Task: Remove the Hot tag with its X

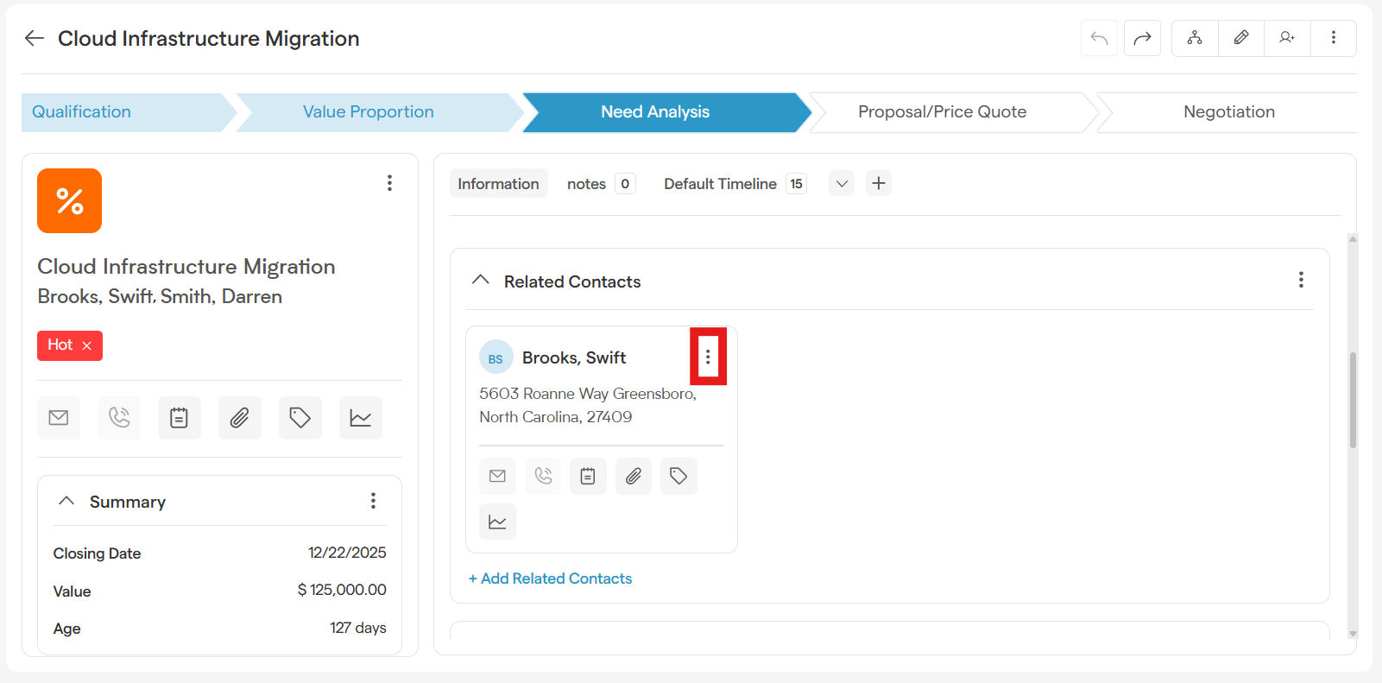Action: pyautogui.click(x=86, y=345)
